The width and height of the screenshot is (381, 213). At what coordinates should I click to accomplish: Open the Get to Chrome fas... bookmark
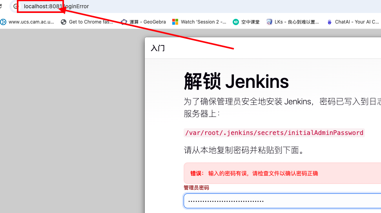pyautogui.click(x=87, y=22)
